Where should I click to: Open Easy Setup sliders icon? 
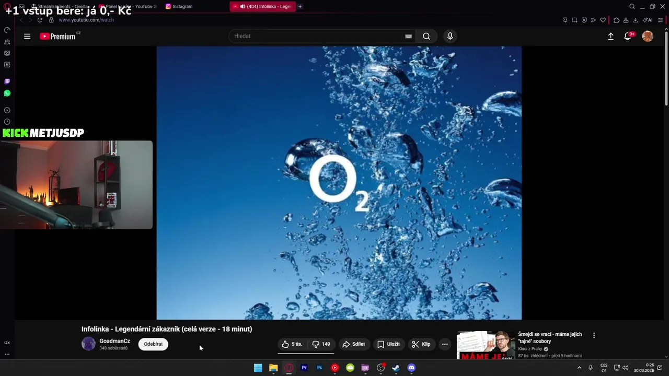point(660,20)
